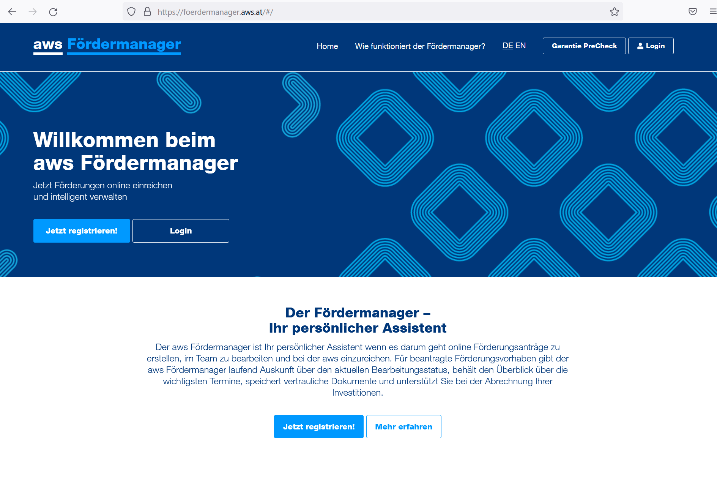This screenshot has width=717, height=486.
Task: Bookmark this page with the star icon
Action: (615, 12)
